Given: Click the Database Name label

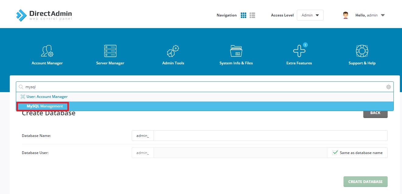Looking at the screenshot, I should (36, 136).
